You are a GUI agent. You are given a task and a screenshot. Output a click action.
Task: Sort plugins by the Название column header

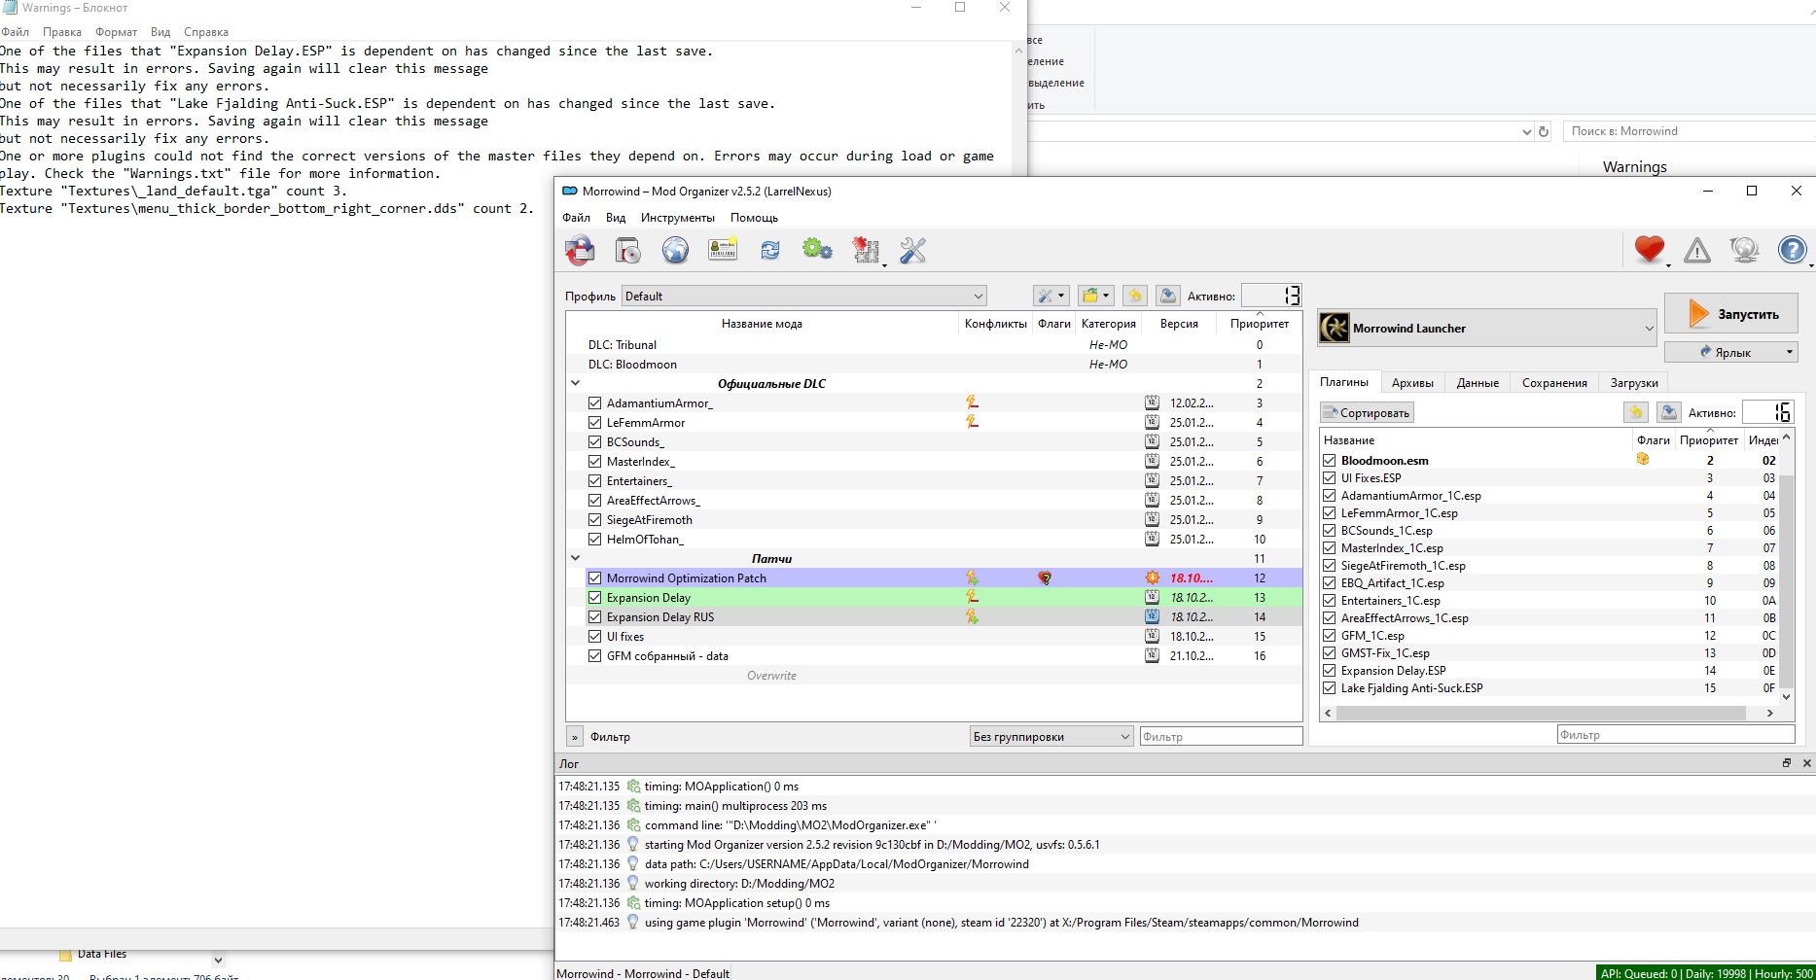click(1476, 440)
